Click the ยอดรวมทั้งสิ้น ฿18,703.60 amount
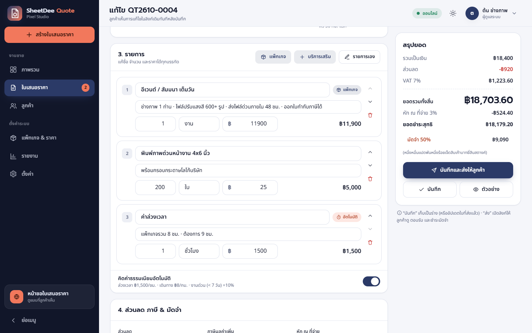This screenshot has width=532, height=333. (488, 100)
